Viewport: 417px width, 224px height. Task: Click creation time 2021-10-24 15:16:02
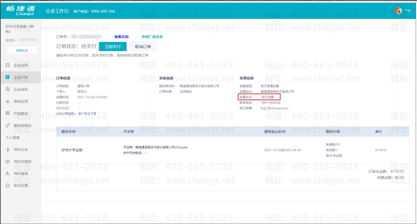[92, 97]
